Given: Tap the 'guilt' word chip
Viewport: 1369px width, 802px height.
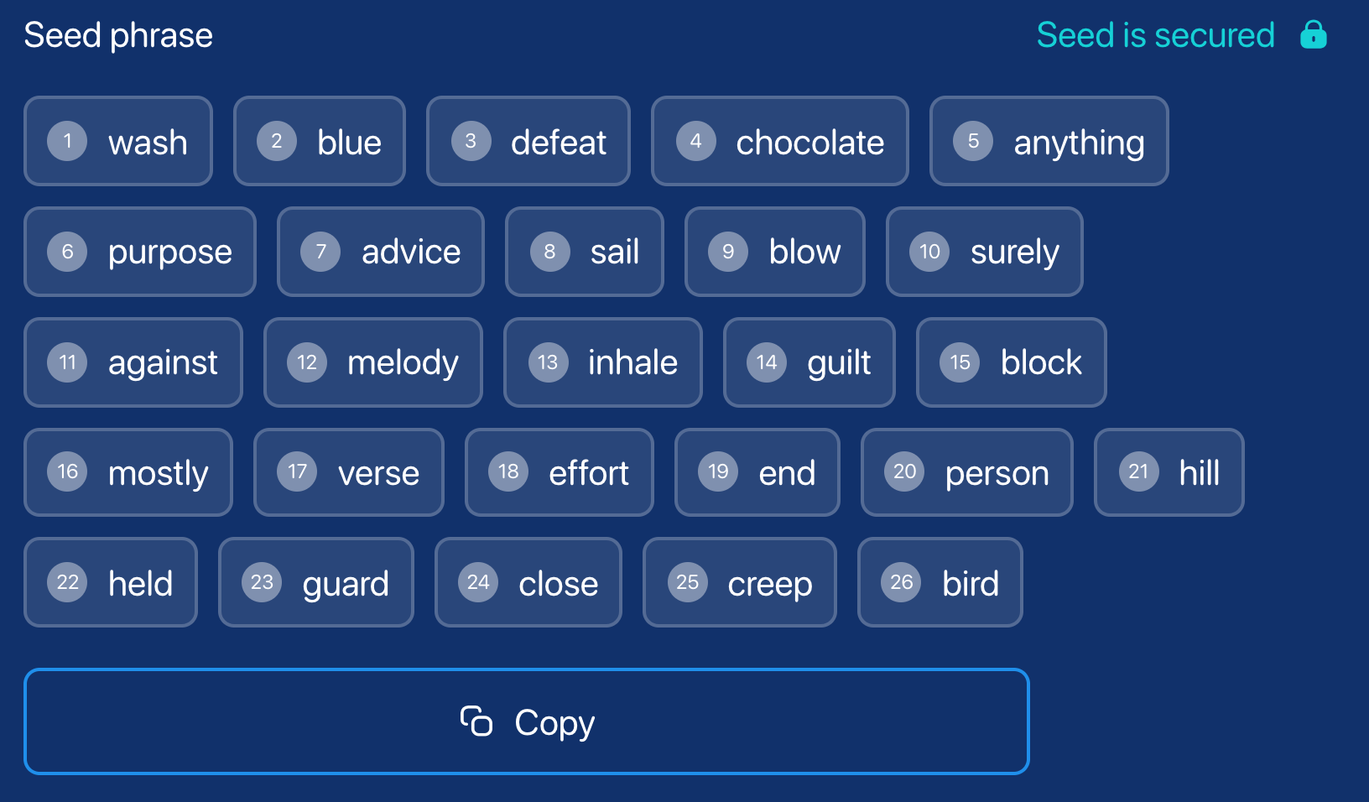Looking at the screenshot, I should 809,362.
